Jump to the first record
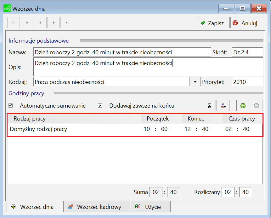The height and width of the screenshot is (218, 271). (27, 22)
